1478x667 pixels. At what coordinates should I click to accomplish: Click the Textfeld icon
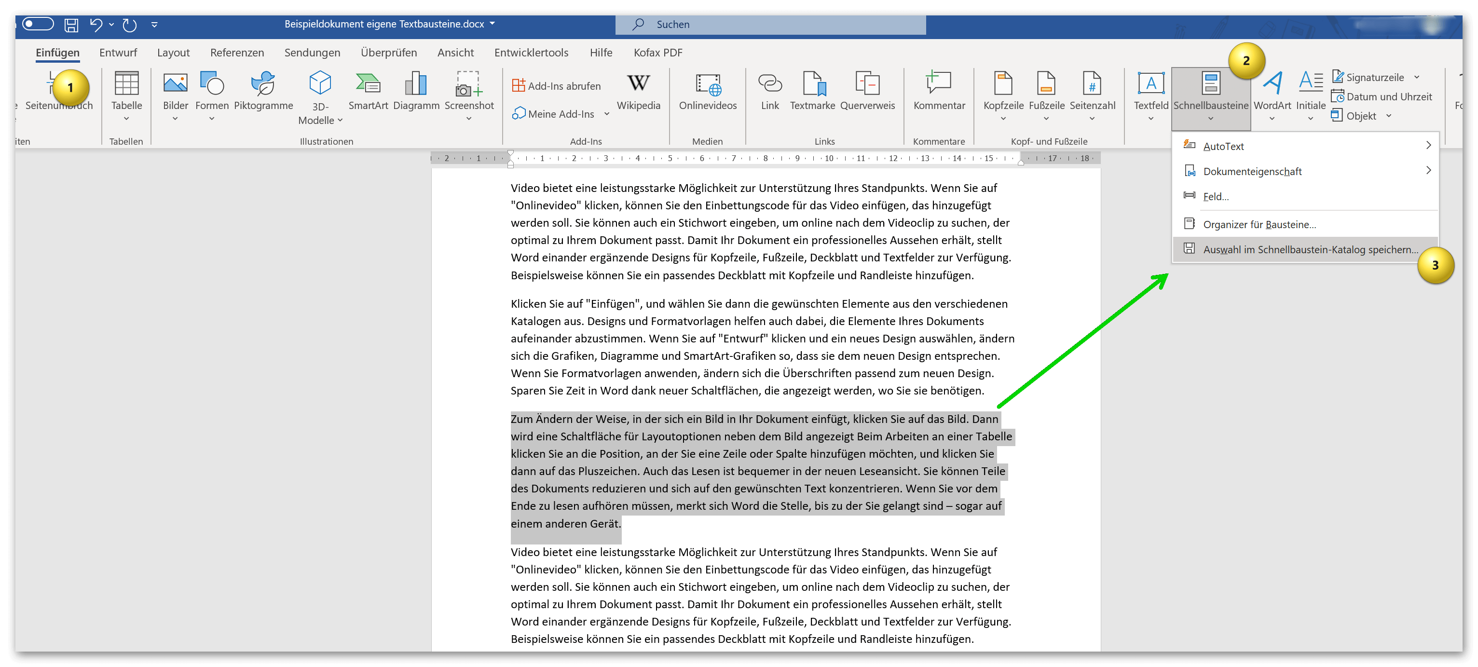(1150, 83)
